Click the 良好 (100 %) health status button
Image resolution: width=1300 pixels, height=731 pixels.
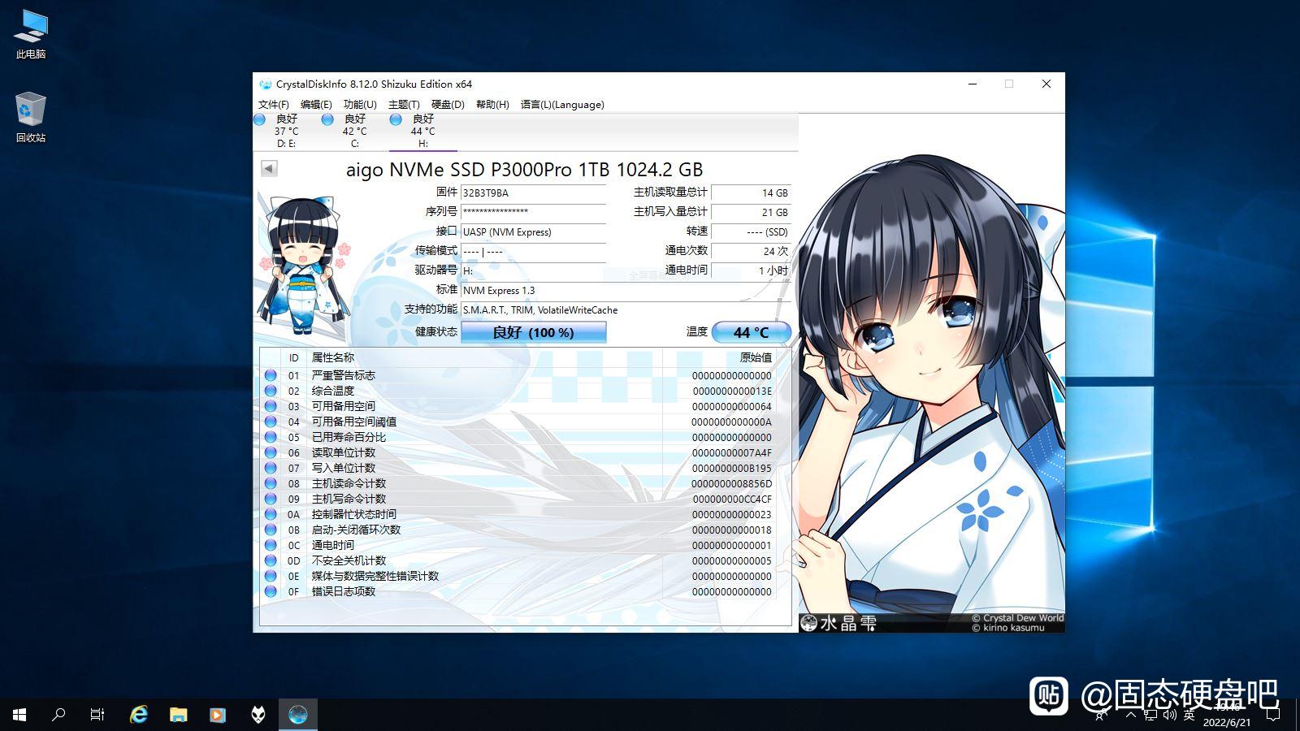[x=533, y=332]
